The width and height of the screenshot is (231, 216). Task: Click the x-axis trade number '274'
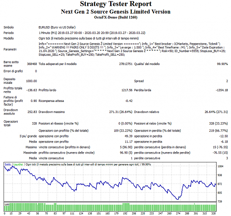[178, 213]
